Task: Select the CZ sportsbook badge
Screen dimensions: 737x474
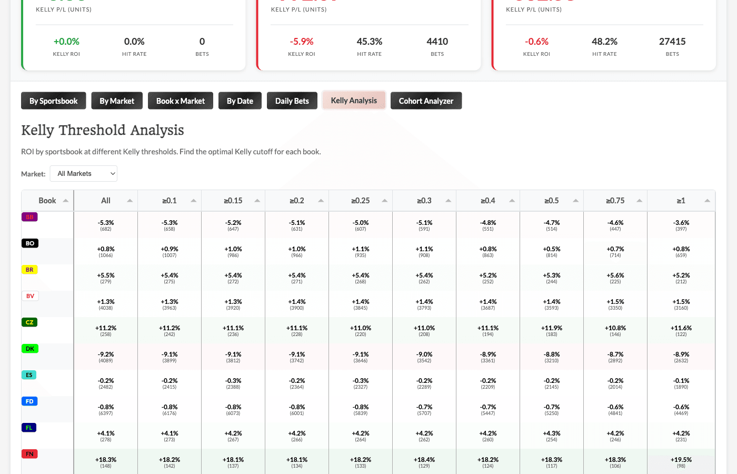Action: coord(29,322)
